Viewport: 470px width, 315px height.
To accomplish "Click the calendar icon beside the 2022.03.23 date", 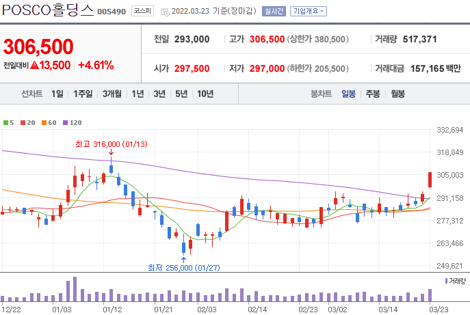I will click(x=165, y=12).
